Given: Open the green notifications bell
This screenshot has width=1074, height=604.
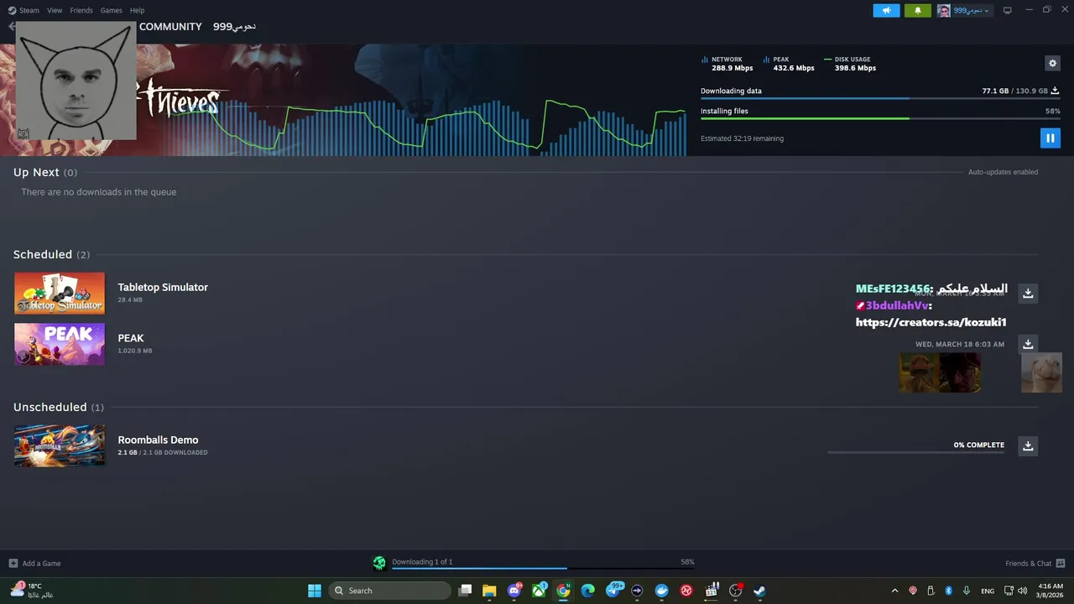Looking at the screenshot, I should click(x=917, y=10).
